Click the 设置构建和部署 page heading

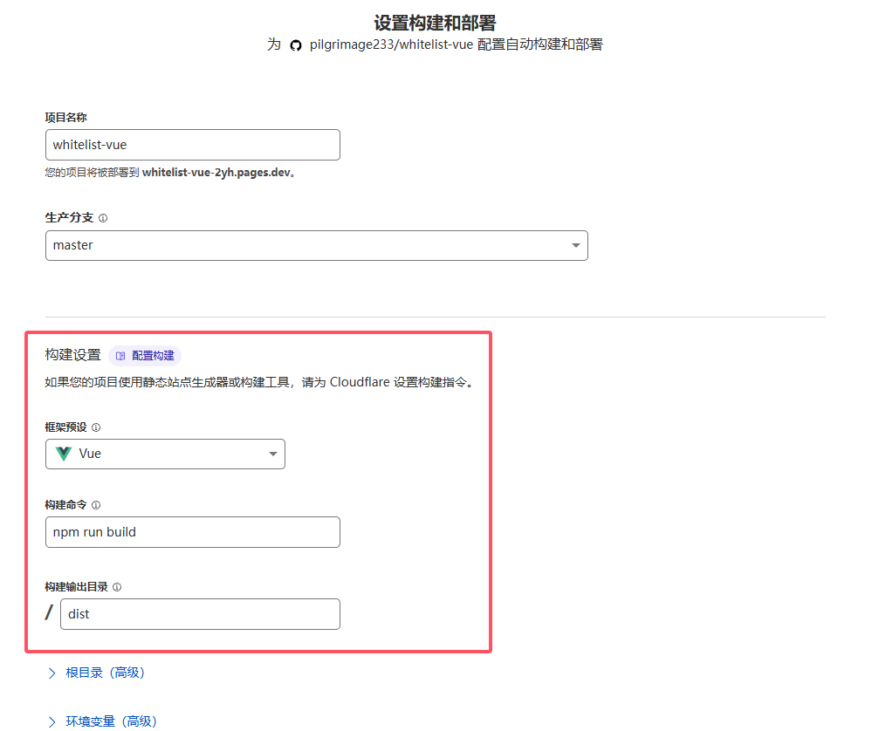[x=435, y=23]
